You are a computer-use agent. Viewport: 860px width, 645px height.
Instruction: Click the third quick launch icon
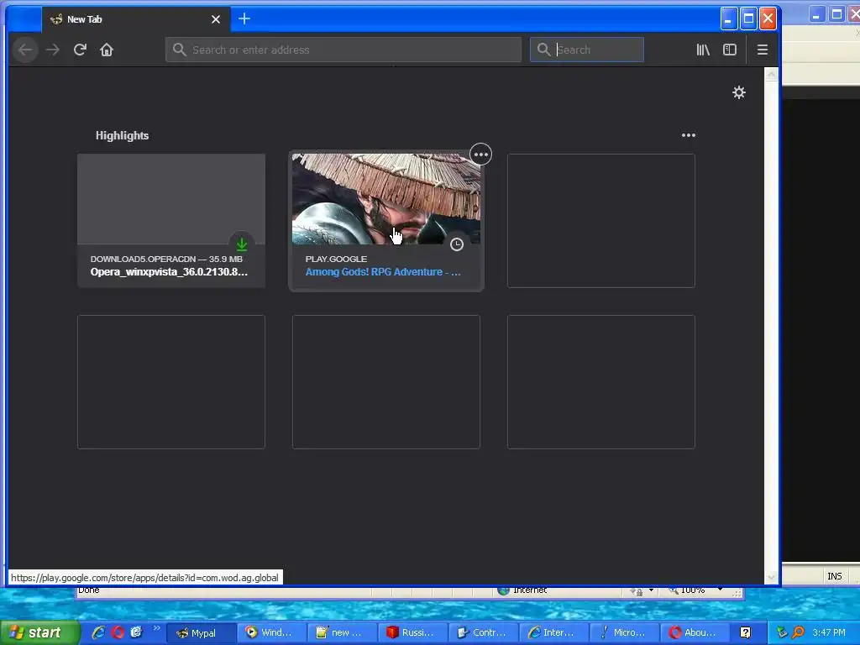(136, 632)
